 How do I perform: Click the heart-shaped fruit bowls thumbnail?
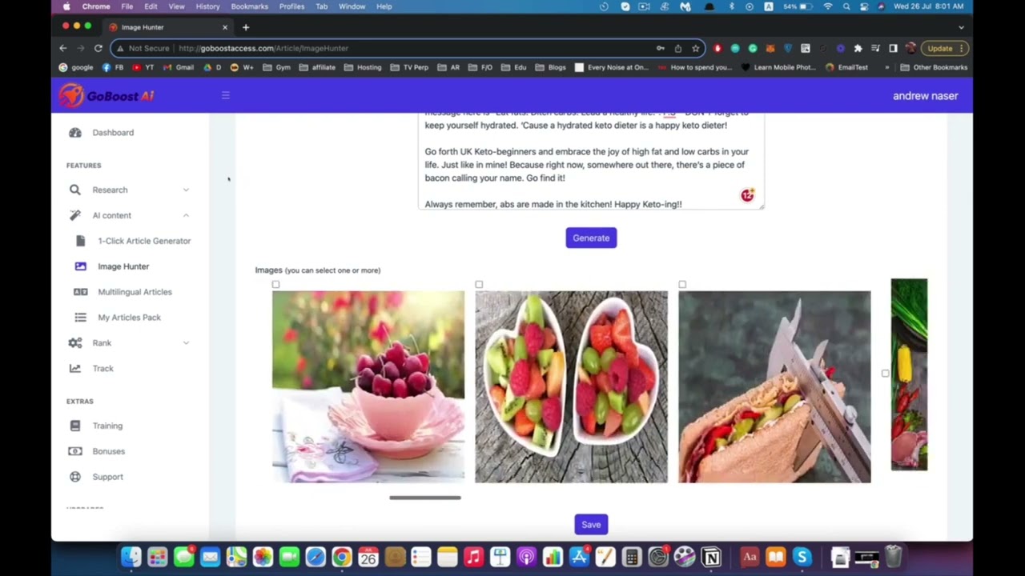click(x=571, y=387)
